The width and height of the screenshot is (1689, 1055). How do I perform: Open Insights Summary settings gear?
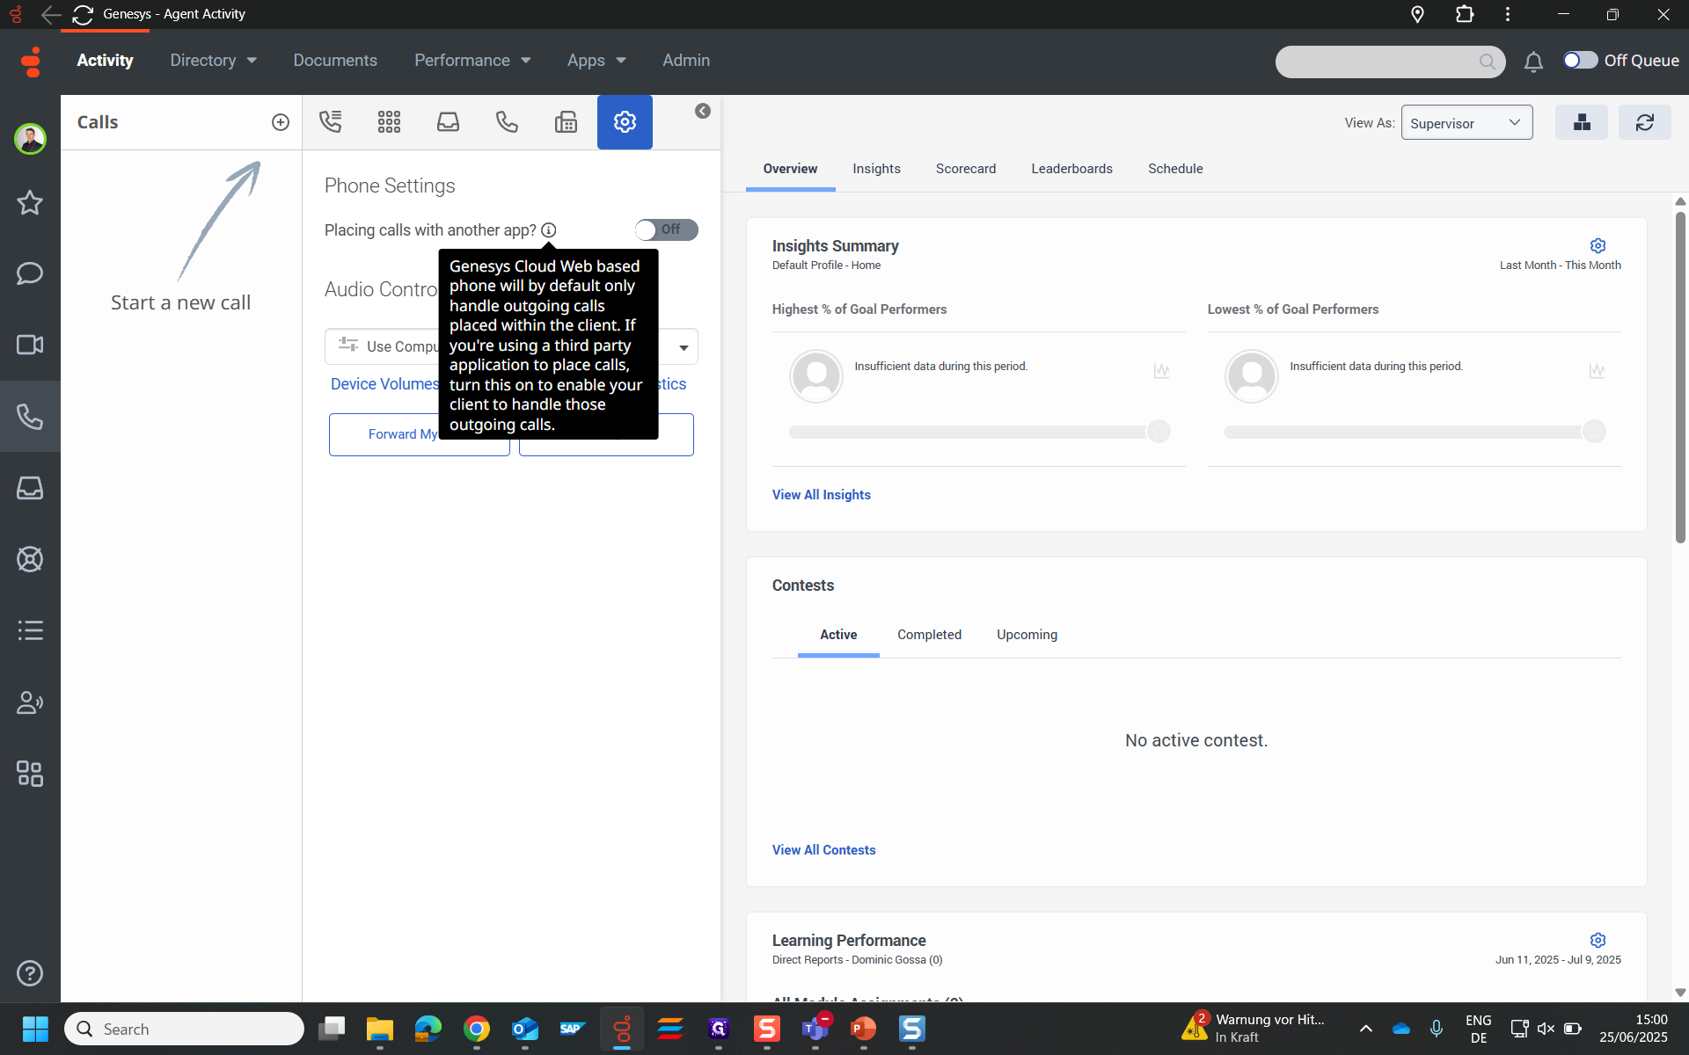coord(1598,246)
